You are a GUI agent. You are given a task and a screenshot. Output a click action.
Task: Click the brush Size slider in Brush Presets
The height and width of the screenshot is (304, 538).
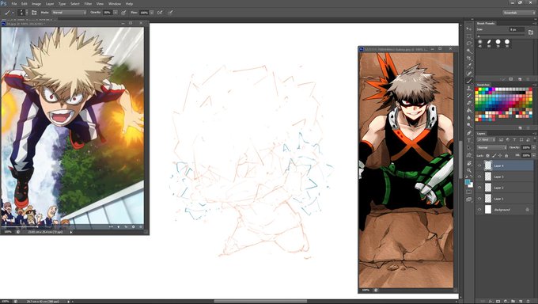coord(501,36)
